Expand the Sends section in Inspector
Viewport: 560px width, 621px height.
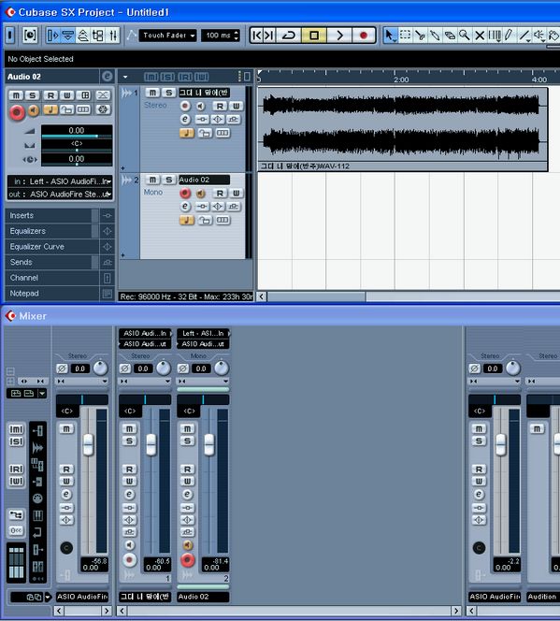click(x=51, y=262)
